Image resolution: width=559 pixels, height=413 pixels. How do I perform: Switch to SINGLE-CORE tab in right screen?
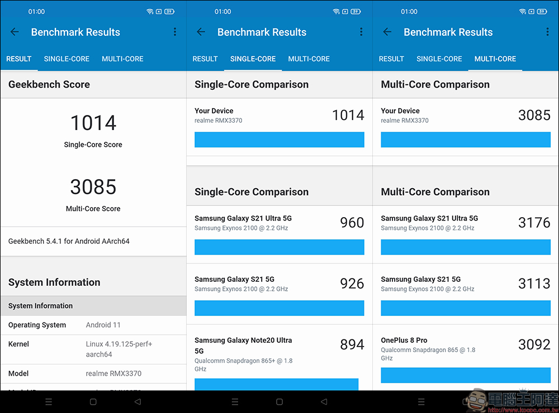pos(439,59)
